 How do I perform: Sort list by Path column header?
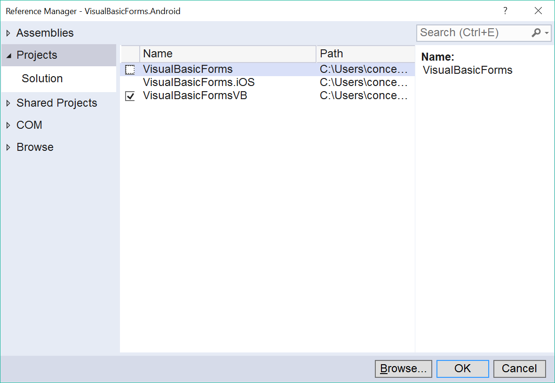pyautogui.click(x=365, y=54)
